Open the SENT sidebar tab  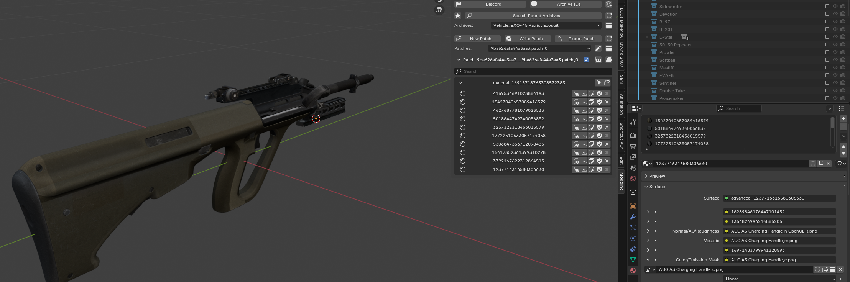pos(621,80)
